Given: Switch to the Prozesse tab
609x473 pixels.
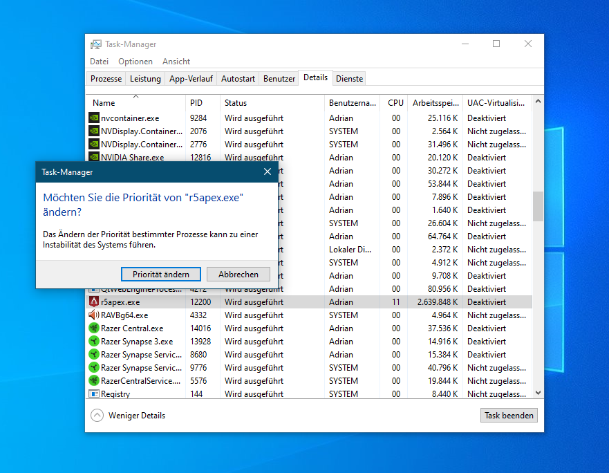Looking at the screenshot, I should pyautogui.click(x=106, y=79).
